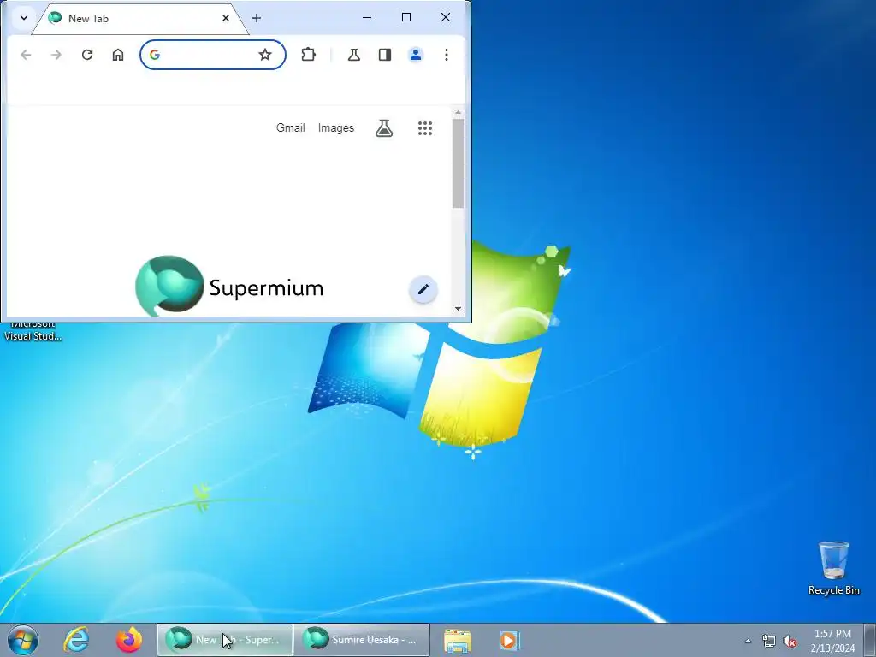
Task: Toggle the side panel
Action: tap(384, 55)
